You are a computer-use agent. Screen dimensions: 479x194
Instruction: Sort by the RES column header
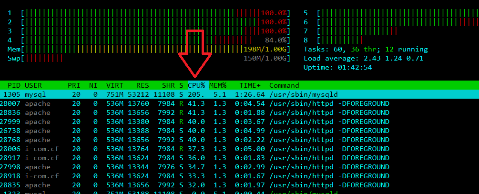pos(142,85)
